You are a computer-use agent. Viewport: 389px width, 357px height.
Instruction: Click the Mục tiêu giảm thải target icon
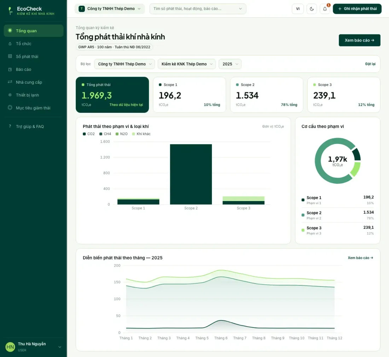(10, 107)
